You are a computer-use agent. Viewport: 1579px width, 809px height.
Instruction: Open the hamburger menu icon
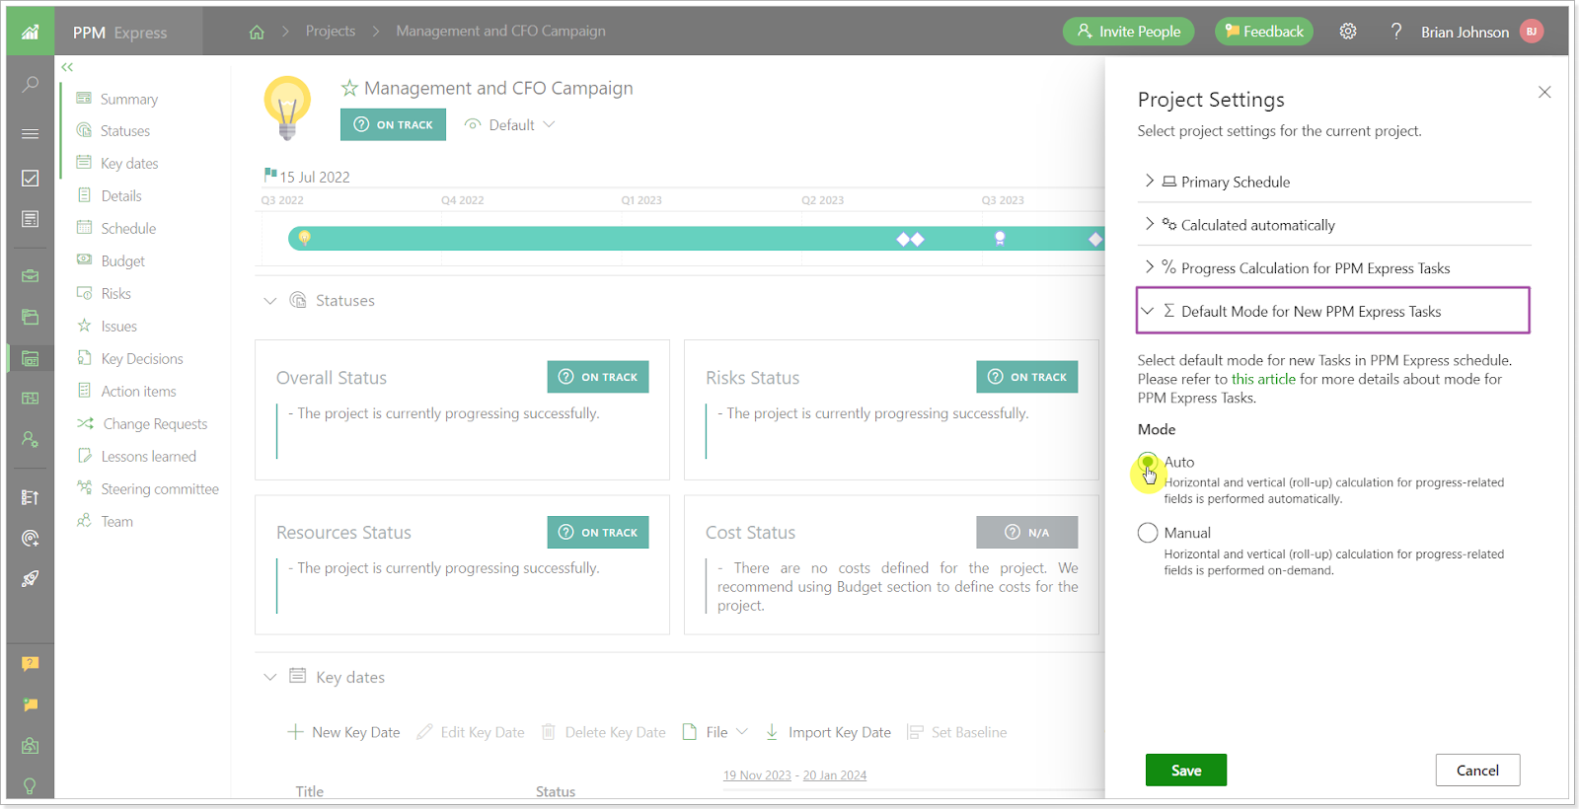31,134
